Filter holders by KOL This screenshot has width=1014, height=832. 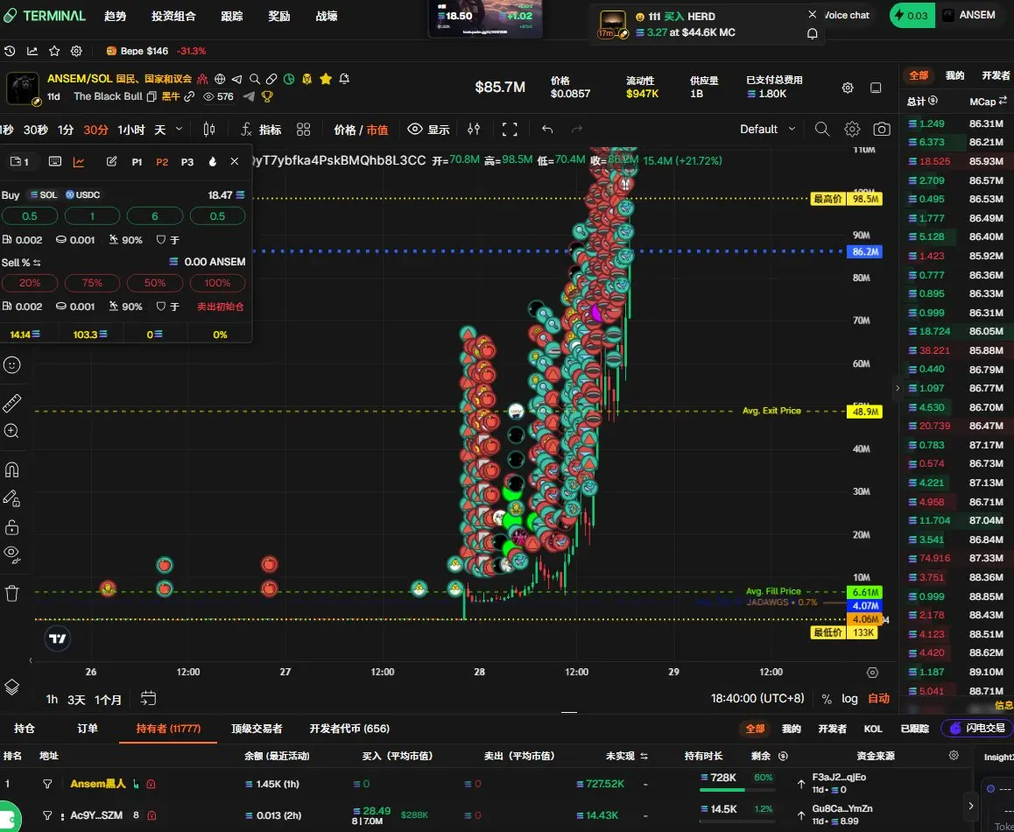[x=873, y=729]
